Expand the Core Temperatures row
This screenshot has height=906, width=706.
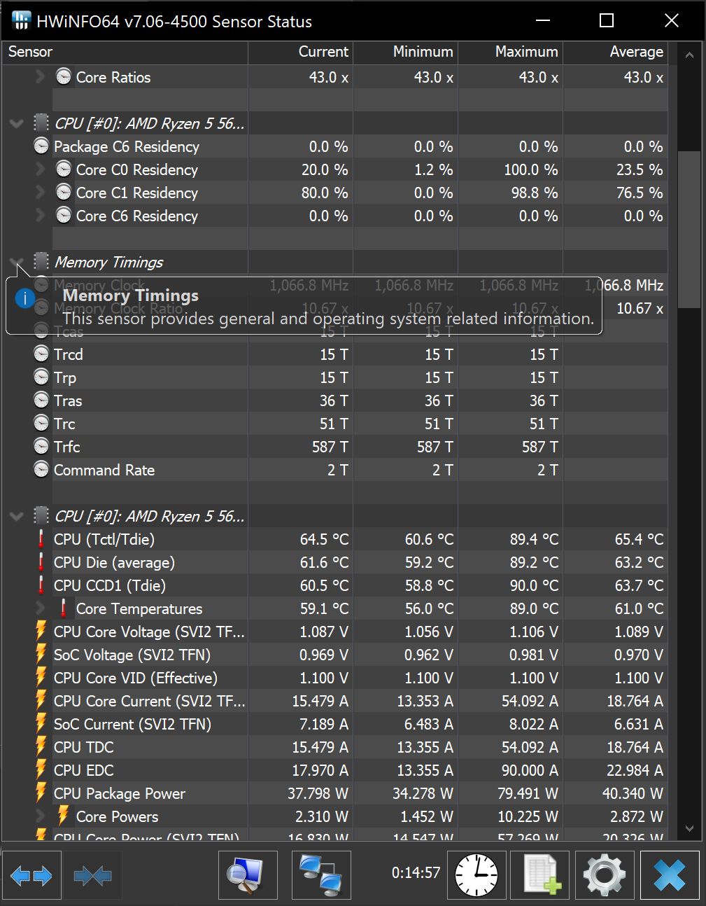[x=40, y=608]
